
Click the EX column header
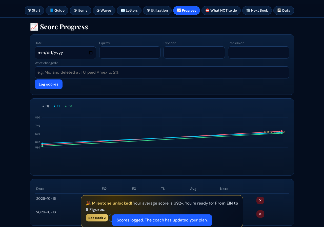pos(134,189)
